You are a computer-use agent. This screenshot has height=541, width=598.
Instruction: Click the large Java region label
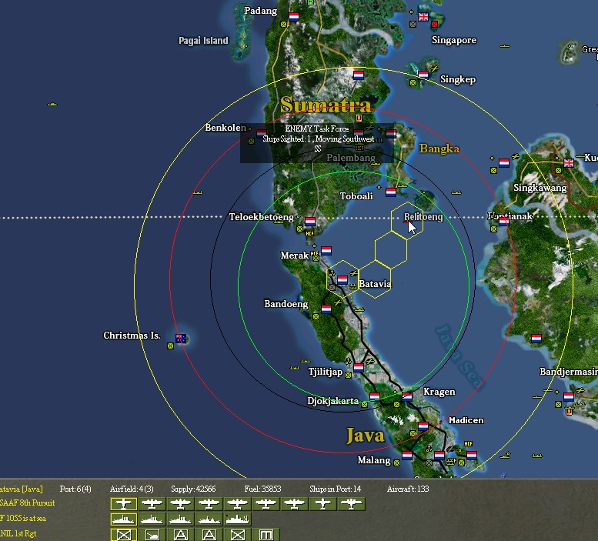tap(365, 436)
